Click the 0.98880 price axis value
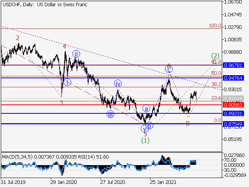This screenshot has height=187, width=249. [x=233, y=52]
